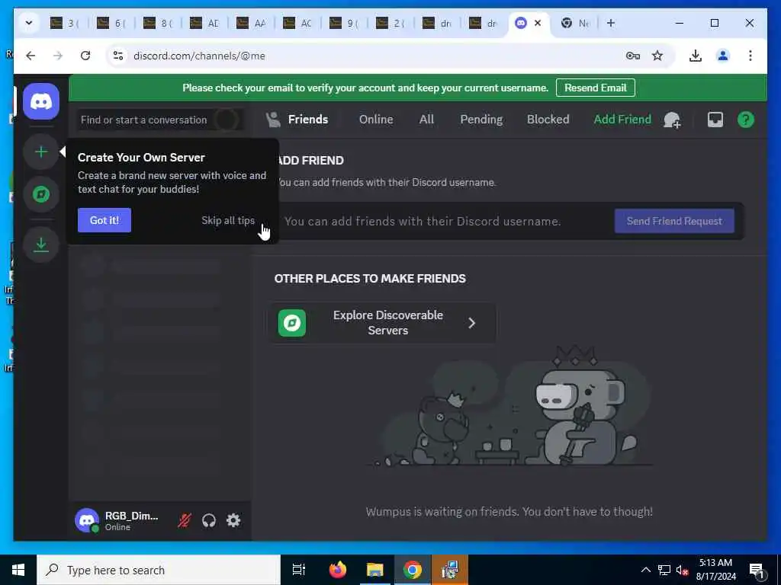
Task: Open Blocked users tab
Action: (x=548, y=120)
